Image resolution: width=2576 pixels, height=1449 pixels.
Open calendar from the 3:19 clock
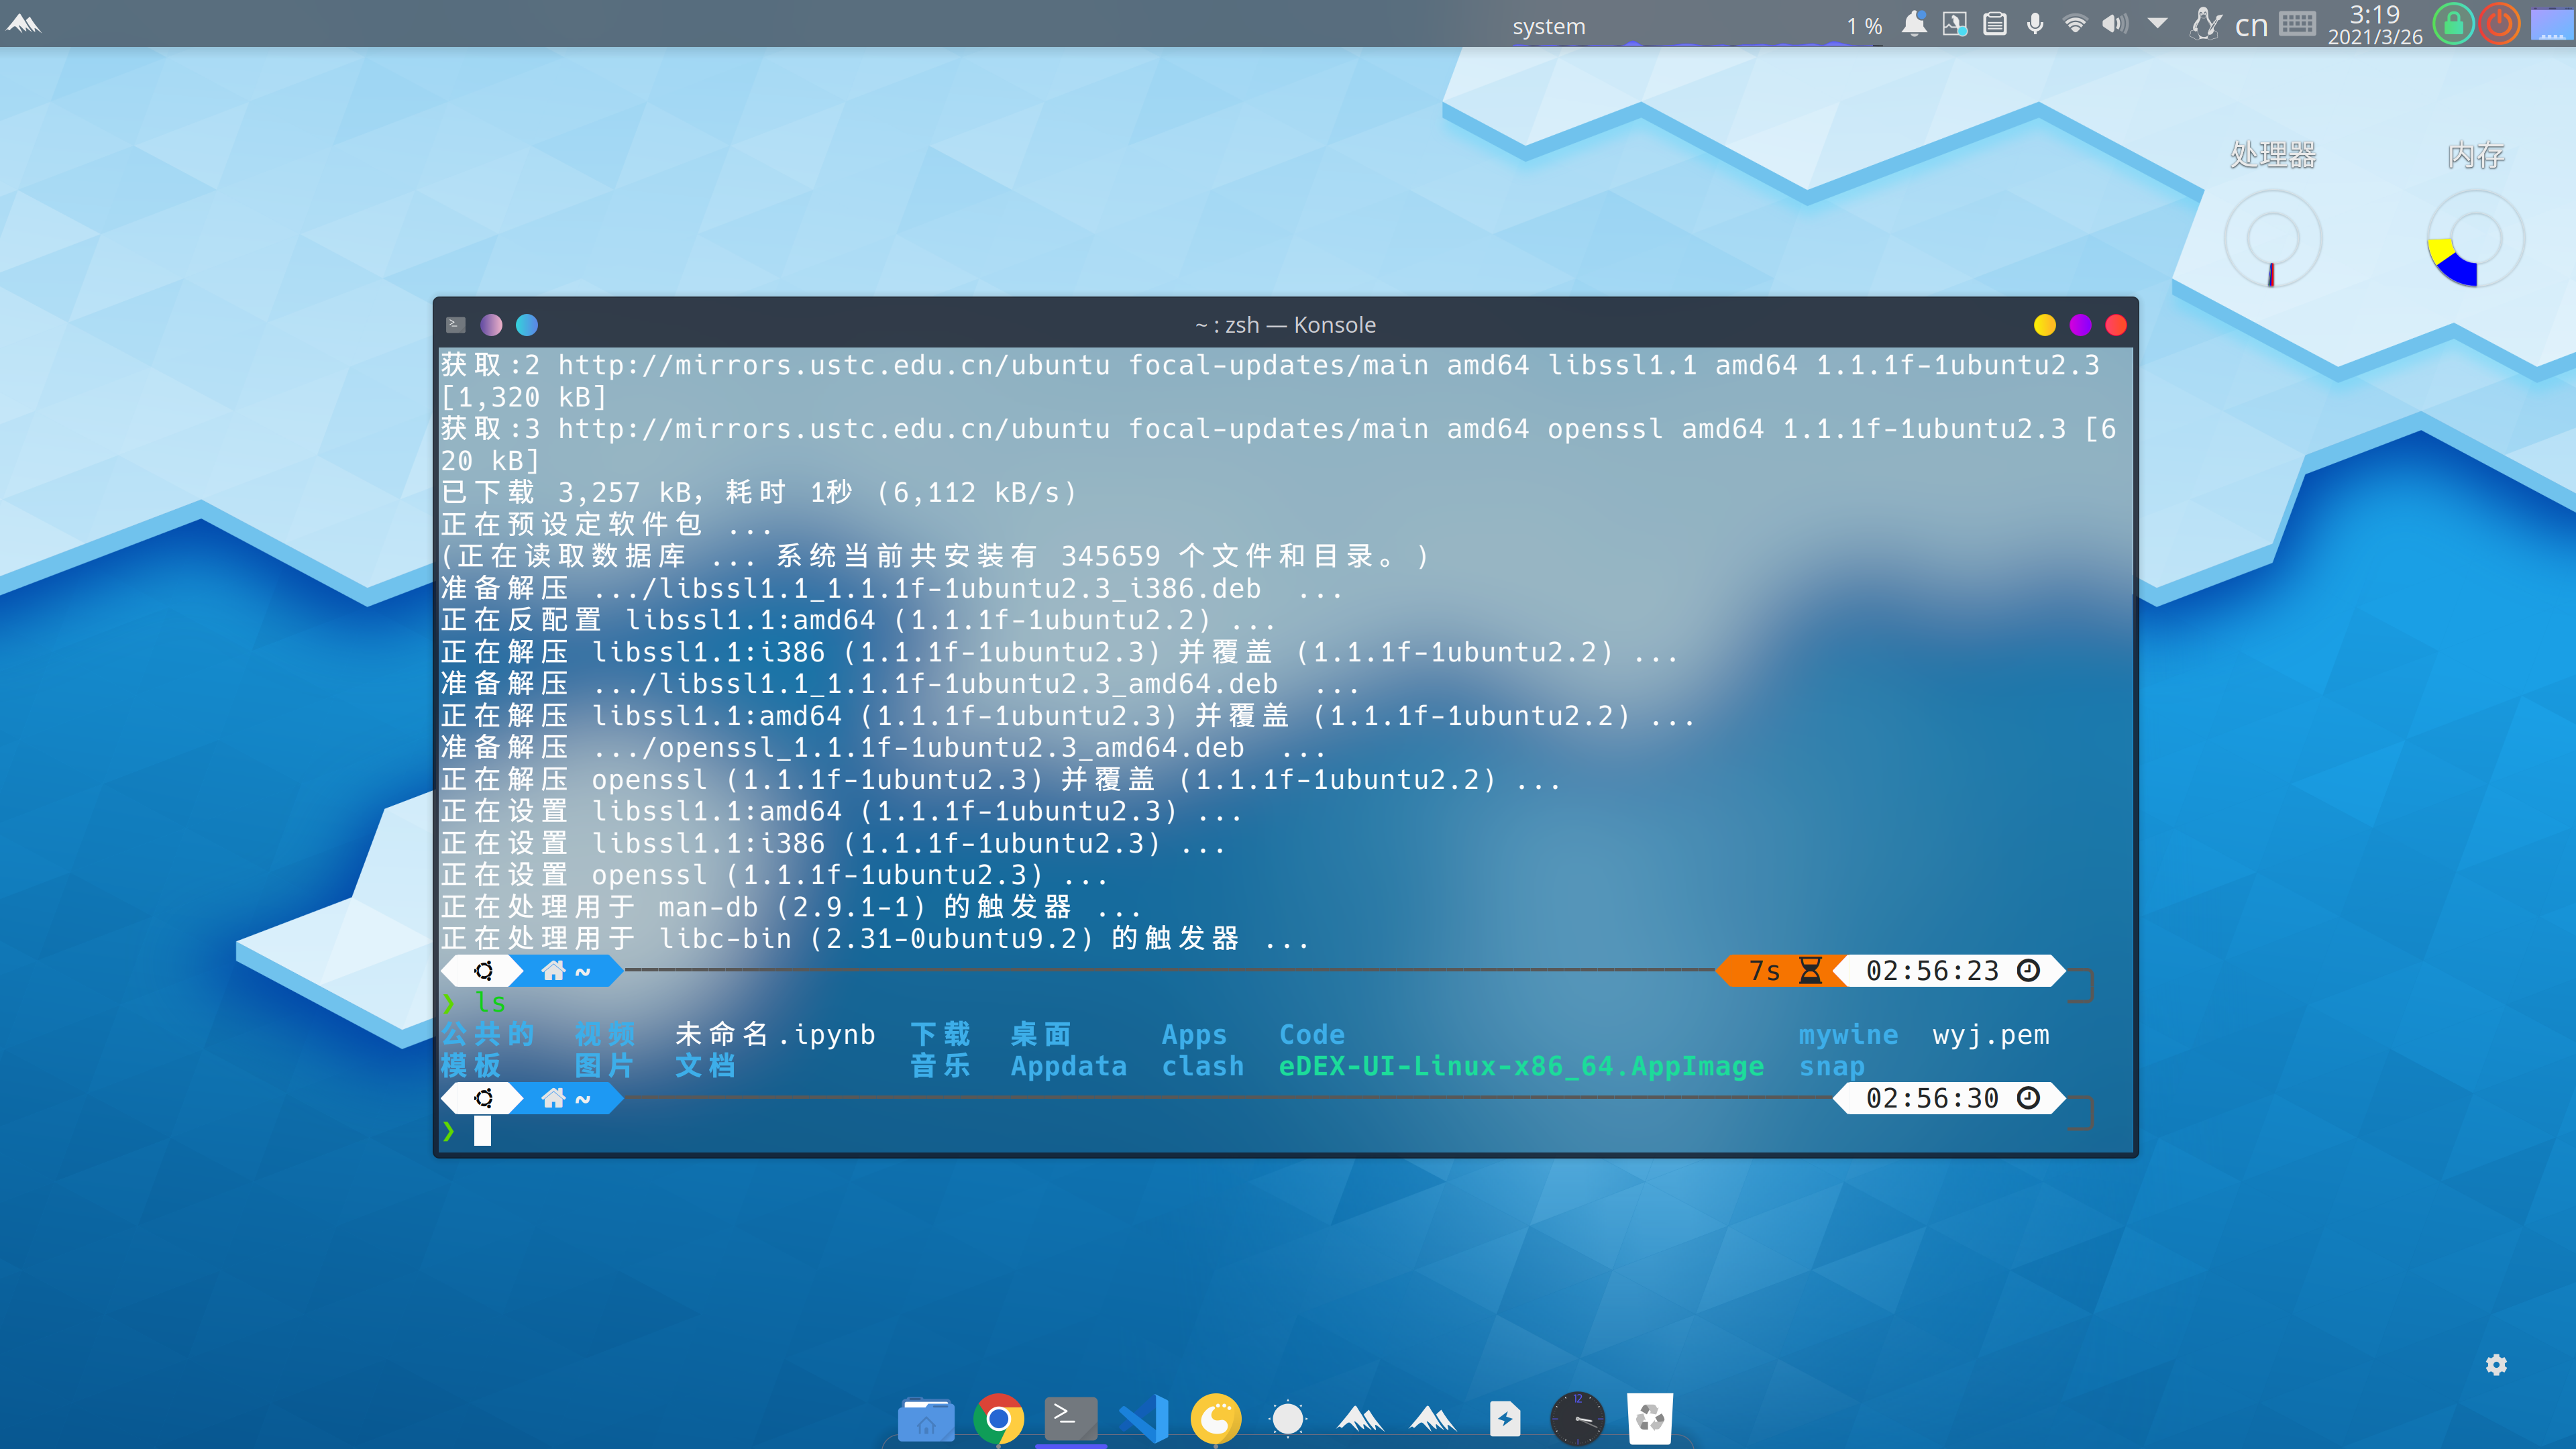click(2374, 24)
